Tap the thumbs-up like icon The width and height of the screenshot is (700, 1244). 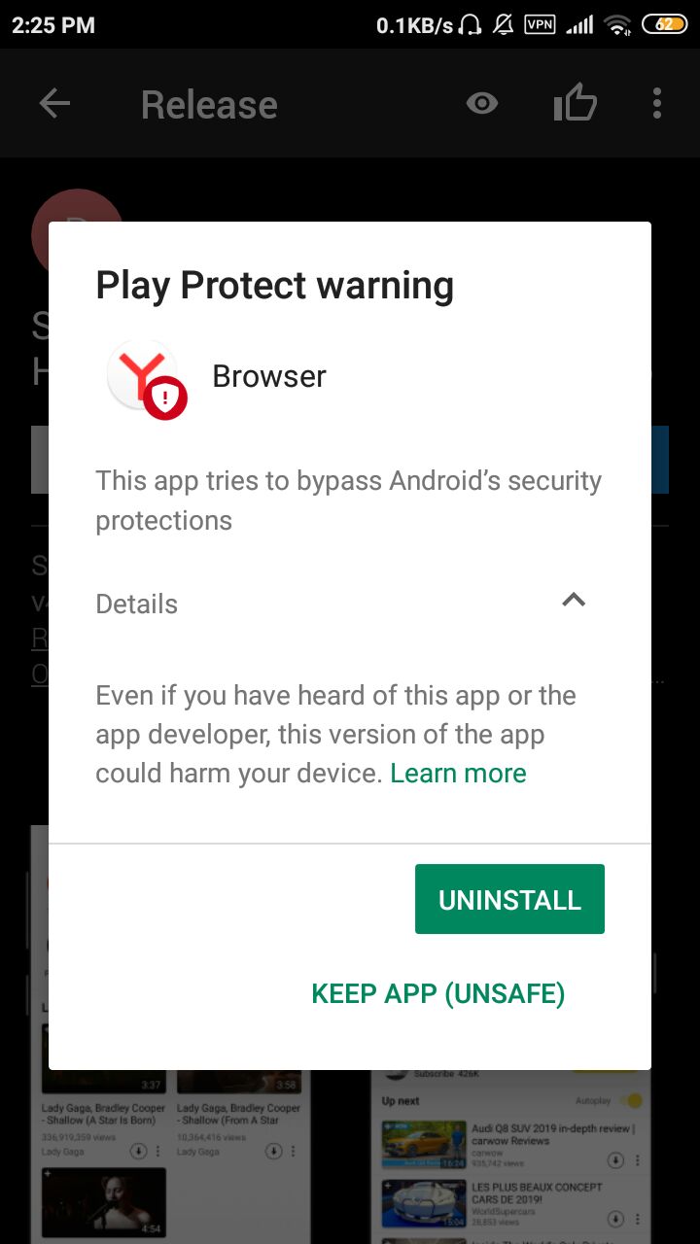(576, 102)
